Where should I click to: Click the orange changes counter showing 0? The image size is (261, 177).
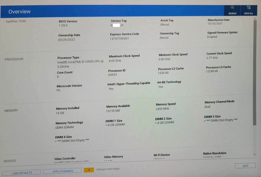point(89,170)
